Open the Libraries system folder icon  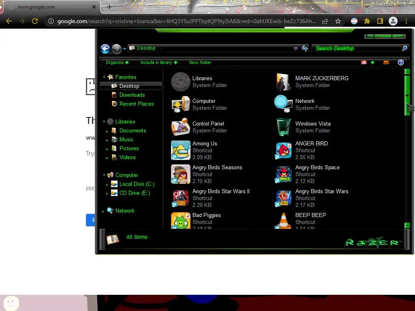pos(180,82)
